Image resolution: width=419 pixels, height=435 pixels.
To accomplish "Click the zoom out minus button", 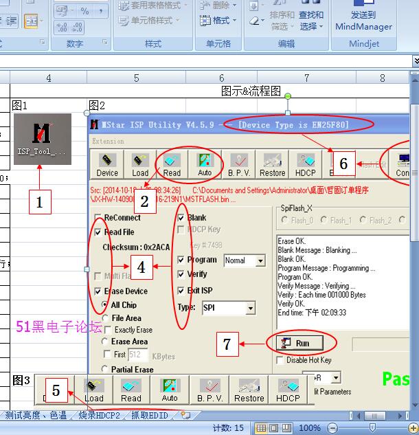I will (x=332, y=428).
